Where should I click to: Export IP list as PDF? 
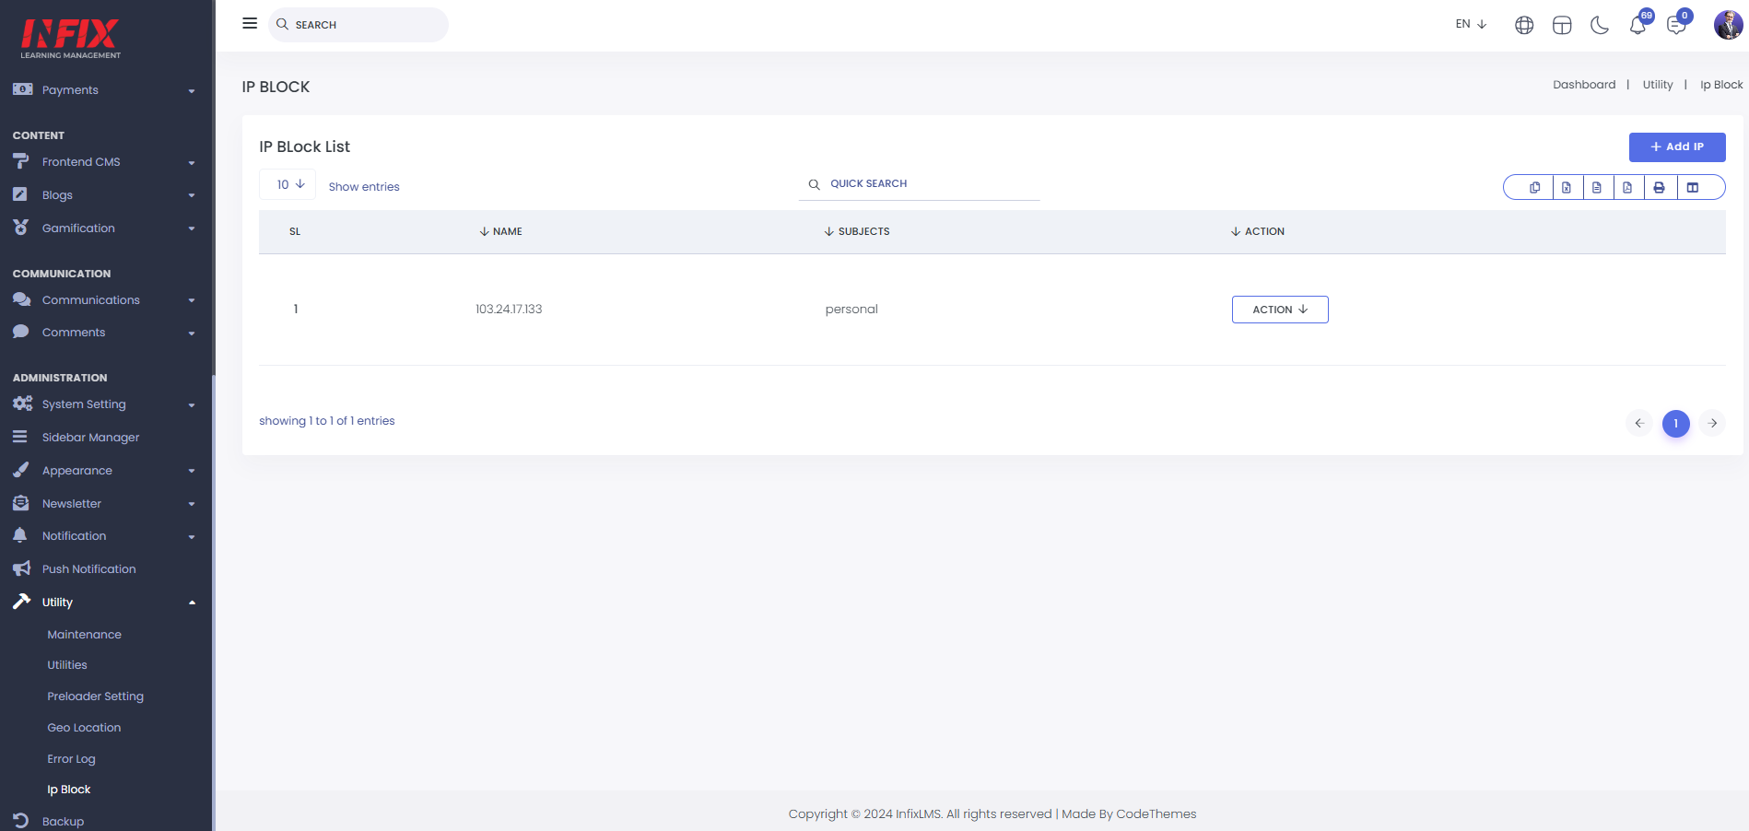click(1627, 187)
